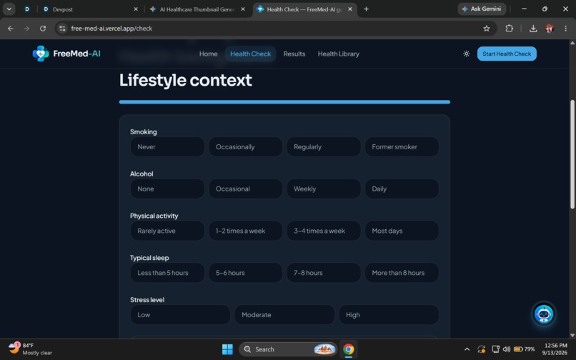Check battery status showing 79%
This screenshot has width=576, height=360.
coord(525,349)
